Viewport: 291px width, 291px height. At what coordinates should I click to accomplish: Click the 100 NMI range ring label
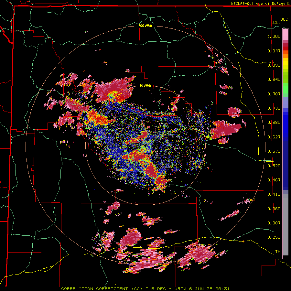pyautogui.click(x=145, y=26)
